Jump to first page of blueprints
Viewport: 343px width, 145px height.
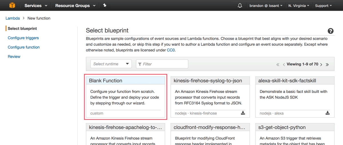coord(278,65)
